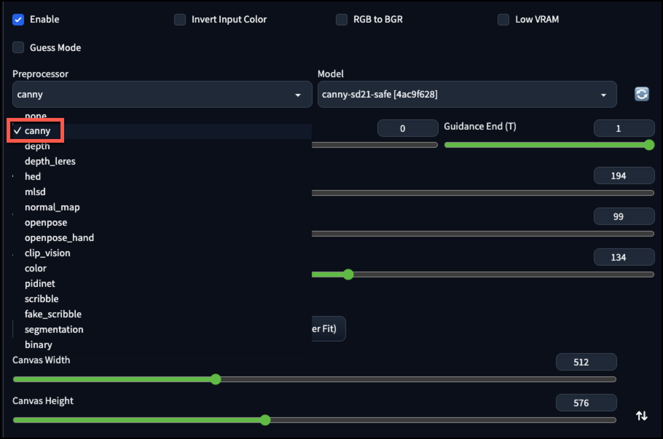Enable Guess Mode checkbox

tap(18, 47)
